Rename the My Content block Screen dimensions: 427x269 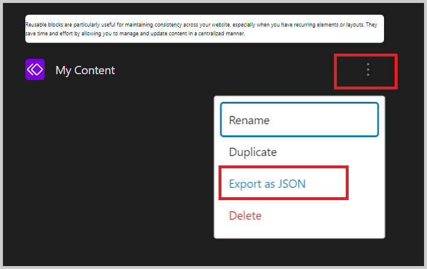[x=299, y=119]
